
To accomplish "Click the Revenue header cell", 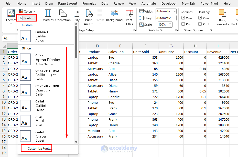I will click(x=218, y=52).
